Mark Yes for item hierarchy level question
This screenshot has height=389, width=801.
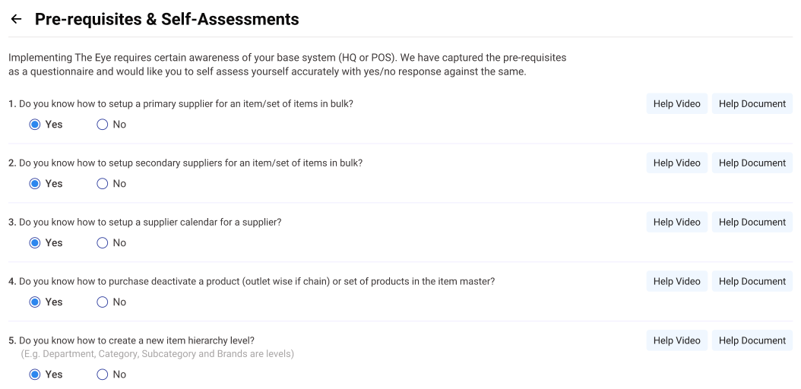[35, 375]
